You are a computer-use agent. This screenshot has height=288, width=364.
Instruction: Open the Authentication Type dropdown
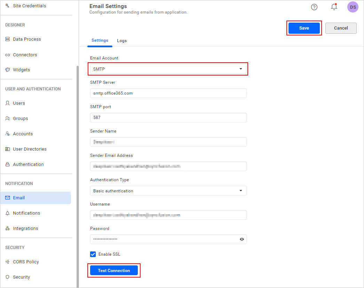(241, 191)
